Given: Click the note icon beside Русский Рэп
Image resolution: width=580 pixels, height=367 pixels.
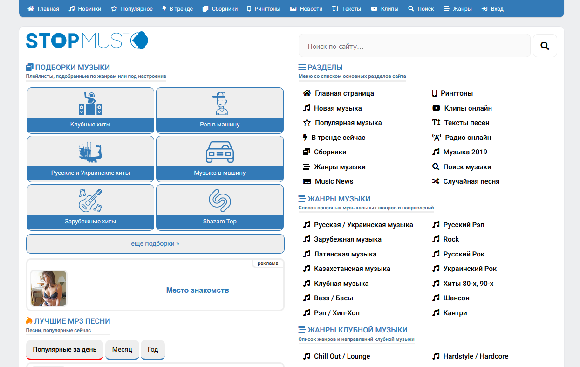Looking at the screenshot, I should (436, 225).
